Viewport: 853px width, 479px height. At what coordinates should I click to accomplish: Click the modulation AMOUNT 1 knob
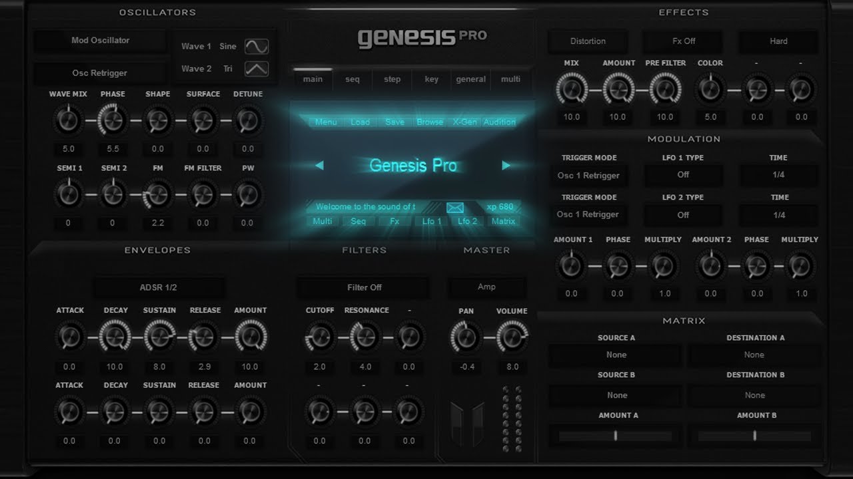click(x=571, y=266)
